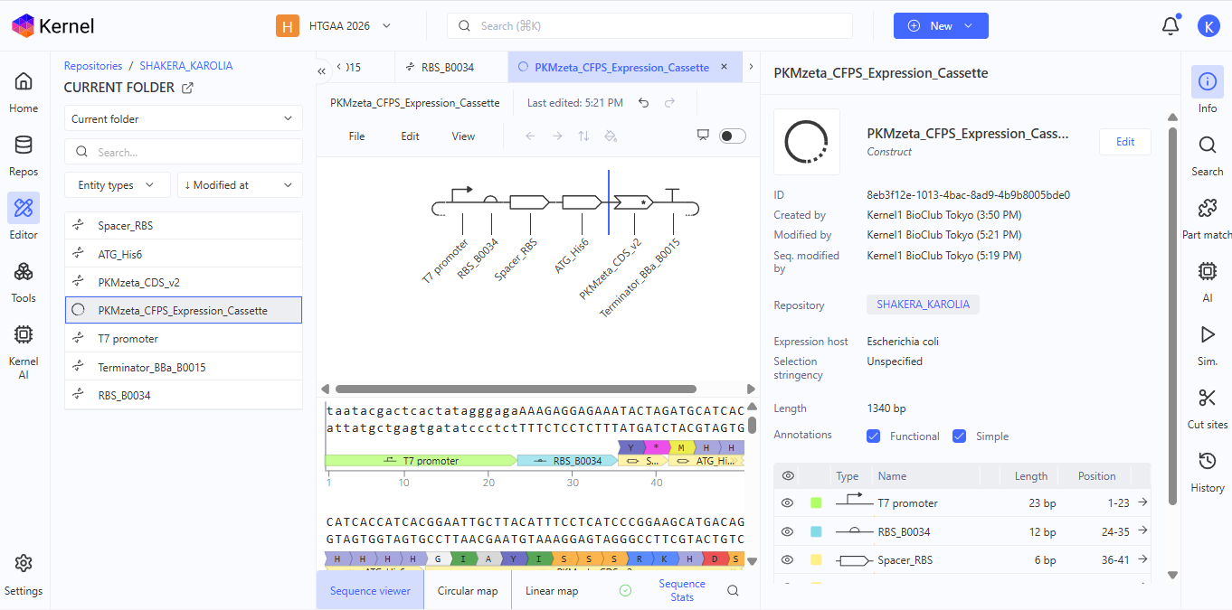Open the File menu
This screenshot has width=1232, height=610.
tap(357, 136)
